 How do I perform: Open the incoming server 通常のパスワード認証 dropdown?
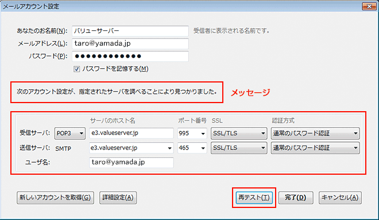coord(315,133)
